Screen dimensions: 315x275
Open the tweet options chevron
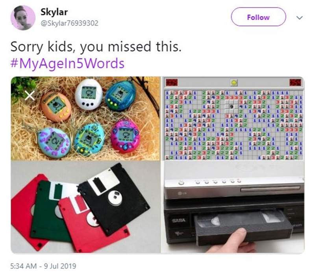click(300, 18)
